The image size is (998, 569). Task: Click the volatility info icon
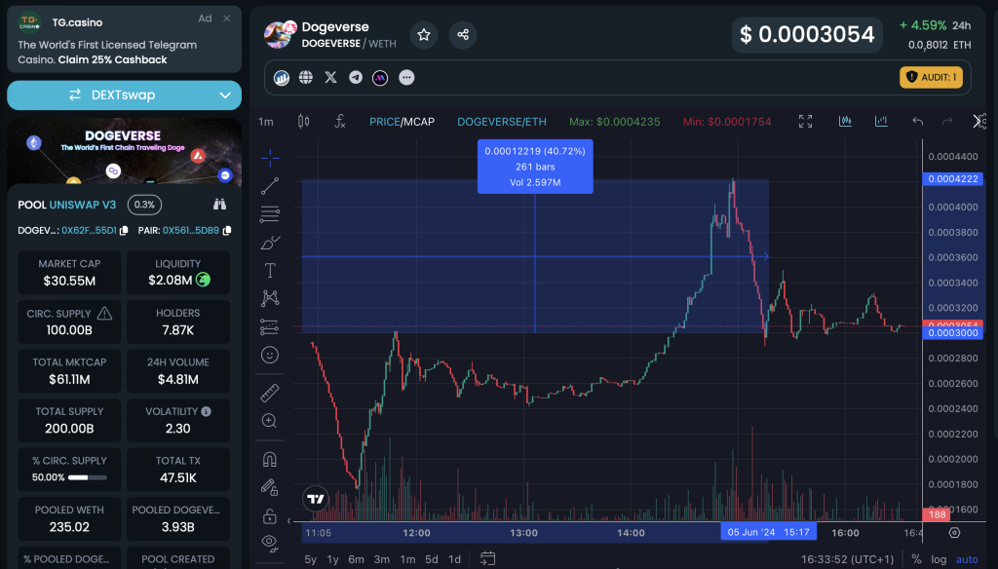click(207, 412)
